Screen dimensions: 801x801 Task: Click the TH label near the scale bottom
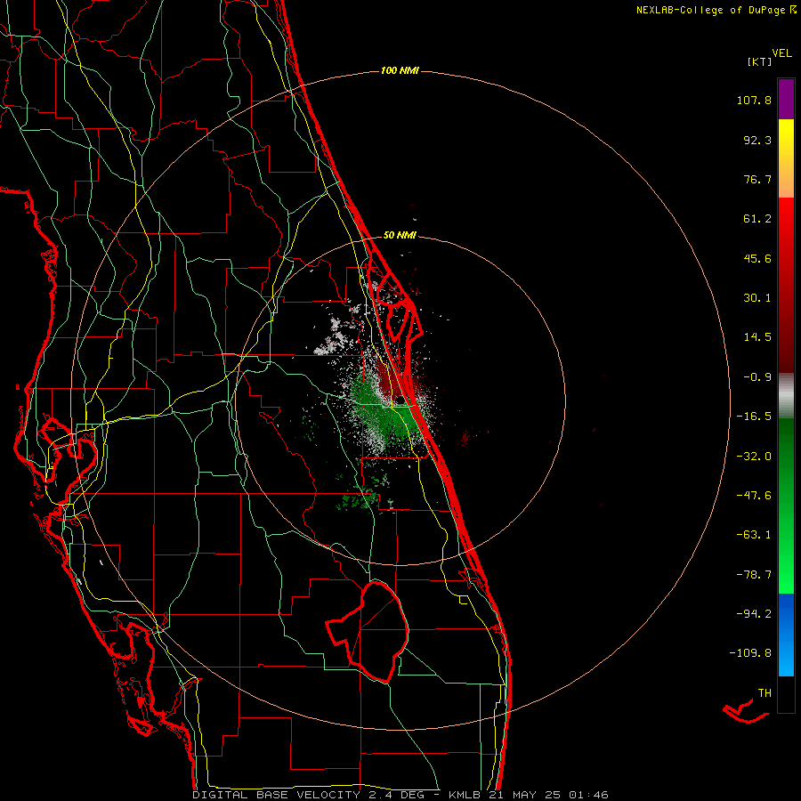765,693
